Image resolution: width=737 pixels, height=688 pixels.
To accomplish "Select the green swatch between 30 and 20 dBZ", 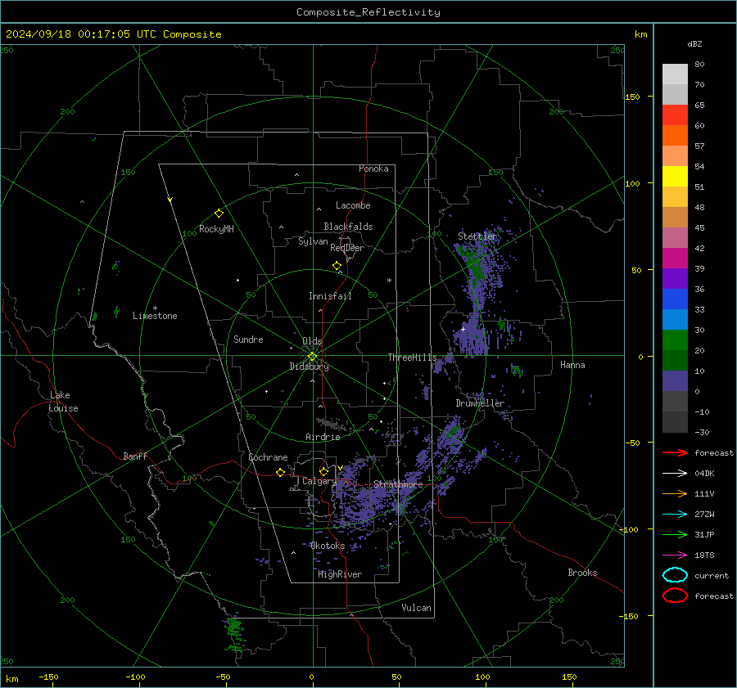I will click(675, 340).
